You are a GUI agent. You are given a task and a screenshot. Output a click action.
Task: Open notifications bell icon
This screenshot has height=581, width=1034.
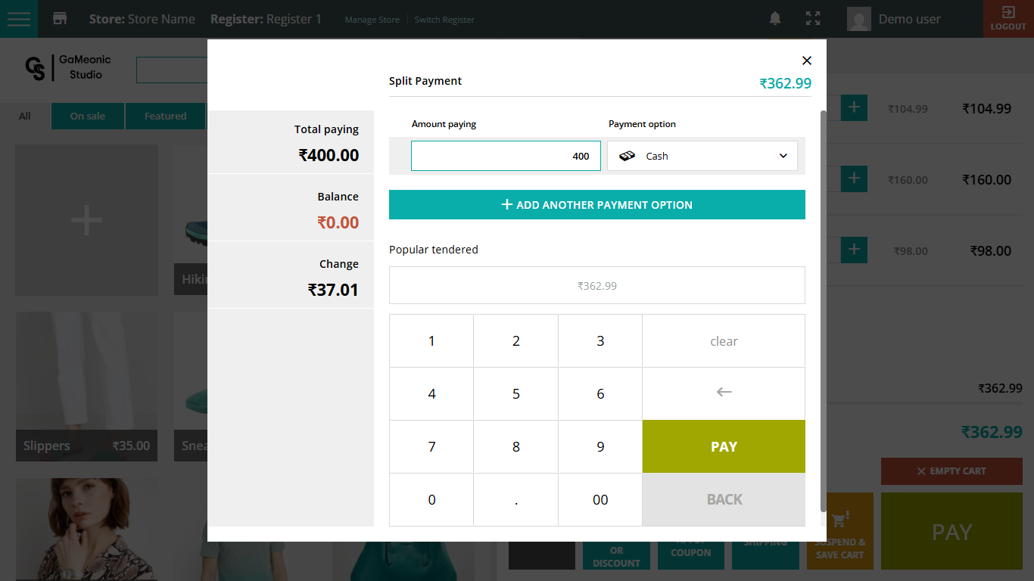tap(775, 19)
